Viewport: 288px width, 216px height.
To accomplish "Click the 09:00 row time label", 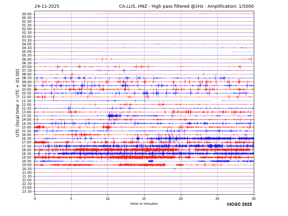I will point(27,82).
